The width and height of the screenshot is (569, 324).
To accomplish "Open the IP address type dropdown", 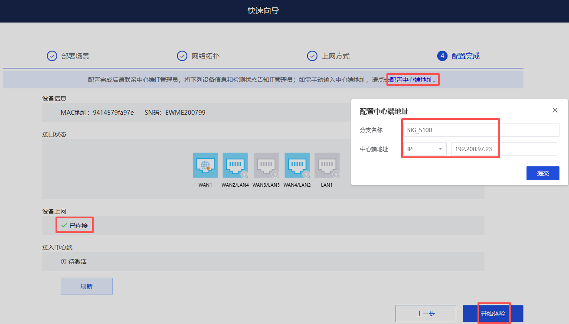I will point(425,149).
